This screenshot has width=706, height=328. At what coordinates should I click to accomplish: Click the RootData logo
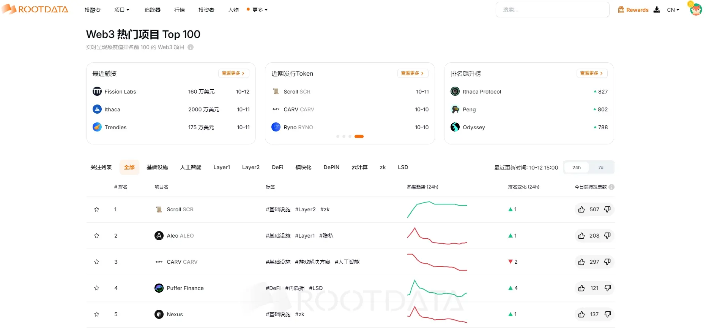click(35, 10)
